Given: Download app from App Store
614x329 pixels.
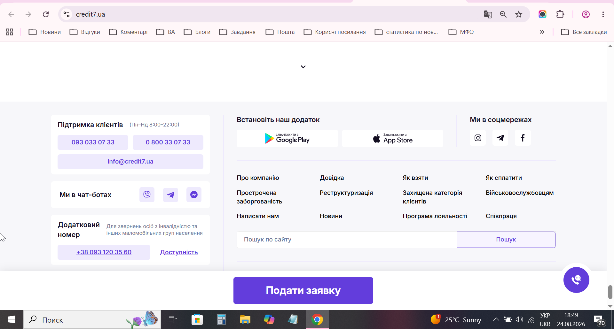Looking at the screenshot, I should pyautogui.click(x=393, y=138).
